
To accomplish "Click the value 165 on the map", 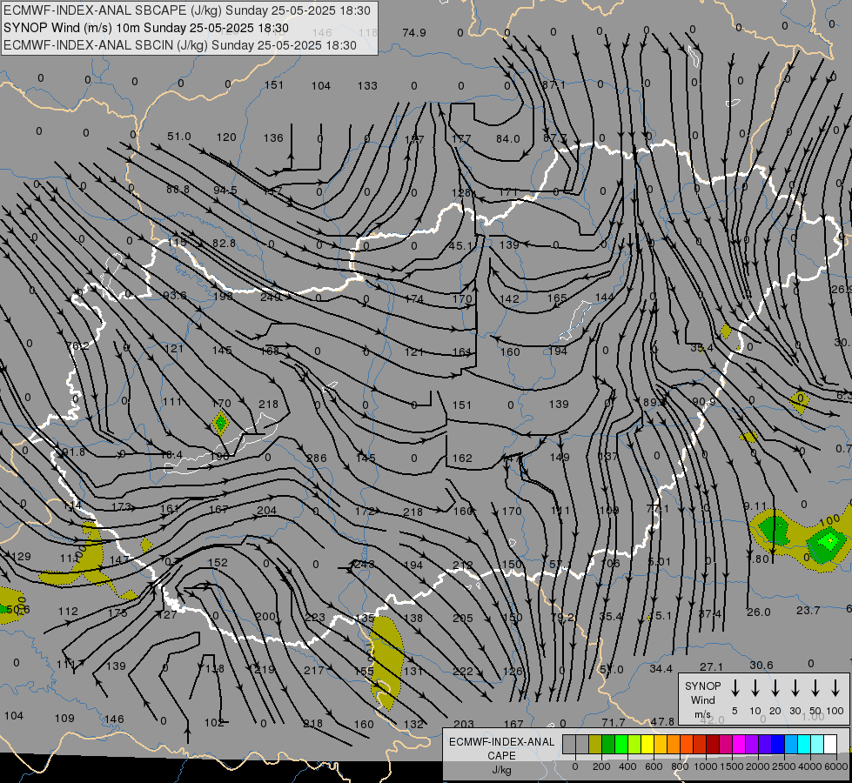I will click(x=557, y=298).
